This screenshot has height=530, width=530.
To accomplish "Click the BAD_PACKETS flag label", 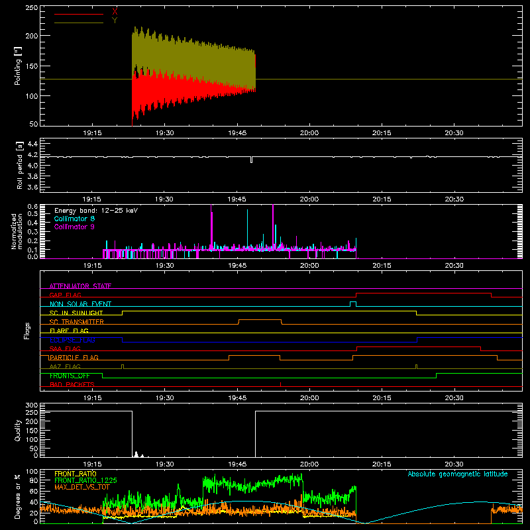I will [x=72, y=384].
